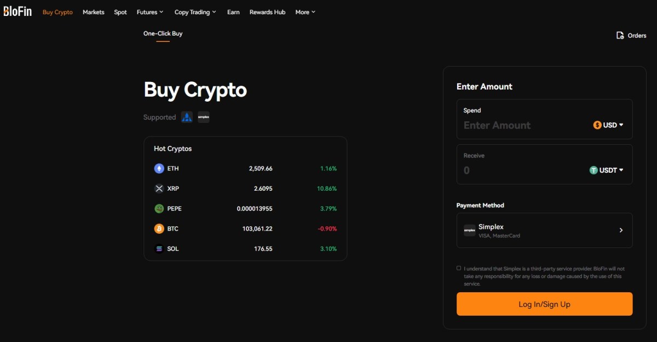This screenshot has width=657, height=342.
Task: Click the blue supported provider icon
Action: [x=187, y=117]
